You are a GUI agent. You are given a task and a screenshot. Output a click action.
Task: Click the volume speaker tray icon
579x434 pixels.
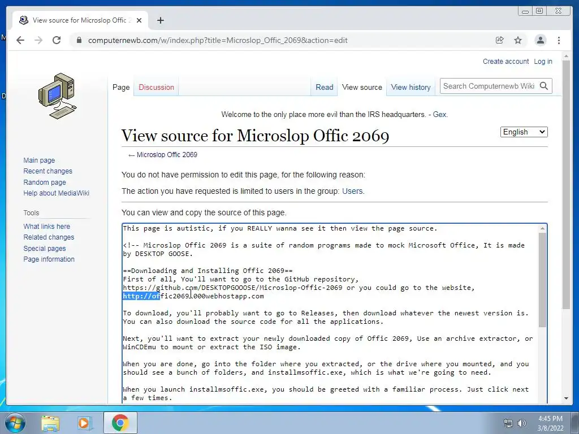coord(522,423)
